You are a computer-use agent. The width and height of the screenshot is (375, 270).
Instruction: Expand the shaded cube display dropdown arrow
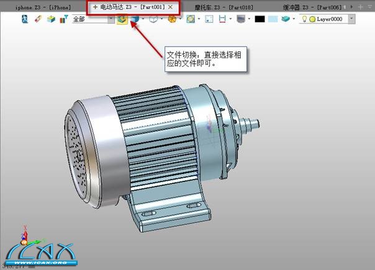pyautogui.click(x=143, y=19)
